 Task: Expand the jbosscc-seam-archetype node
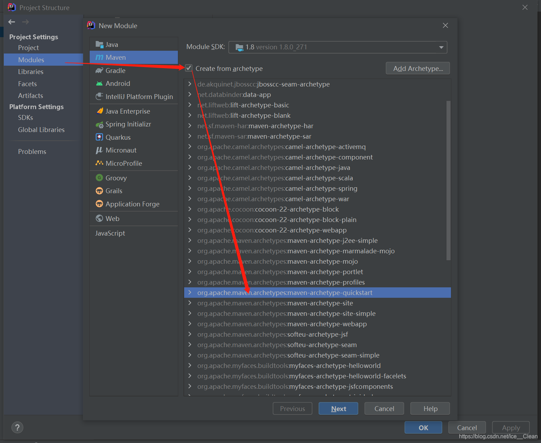190,84
